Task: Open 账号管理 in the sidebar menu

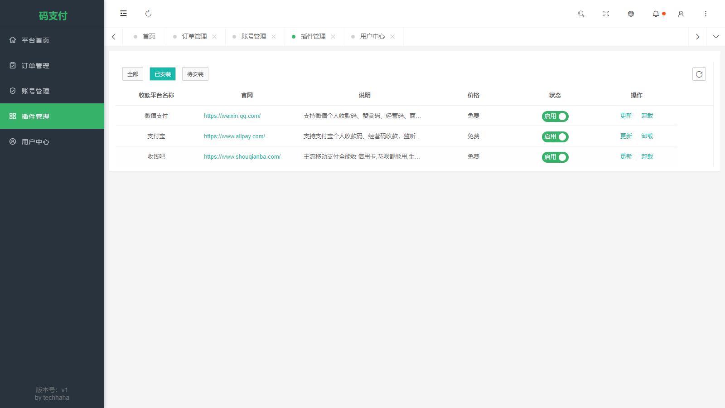Action: pyautogui.click(x=35, y=91)
